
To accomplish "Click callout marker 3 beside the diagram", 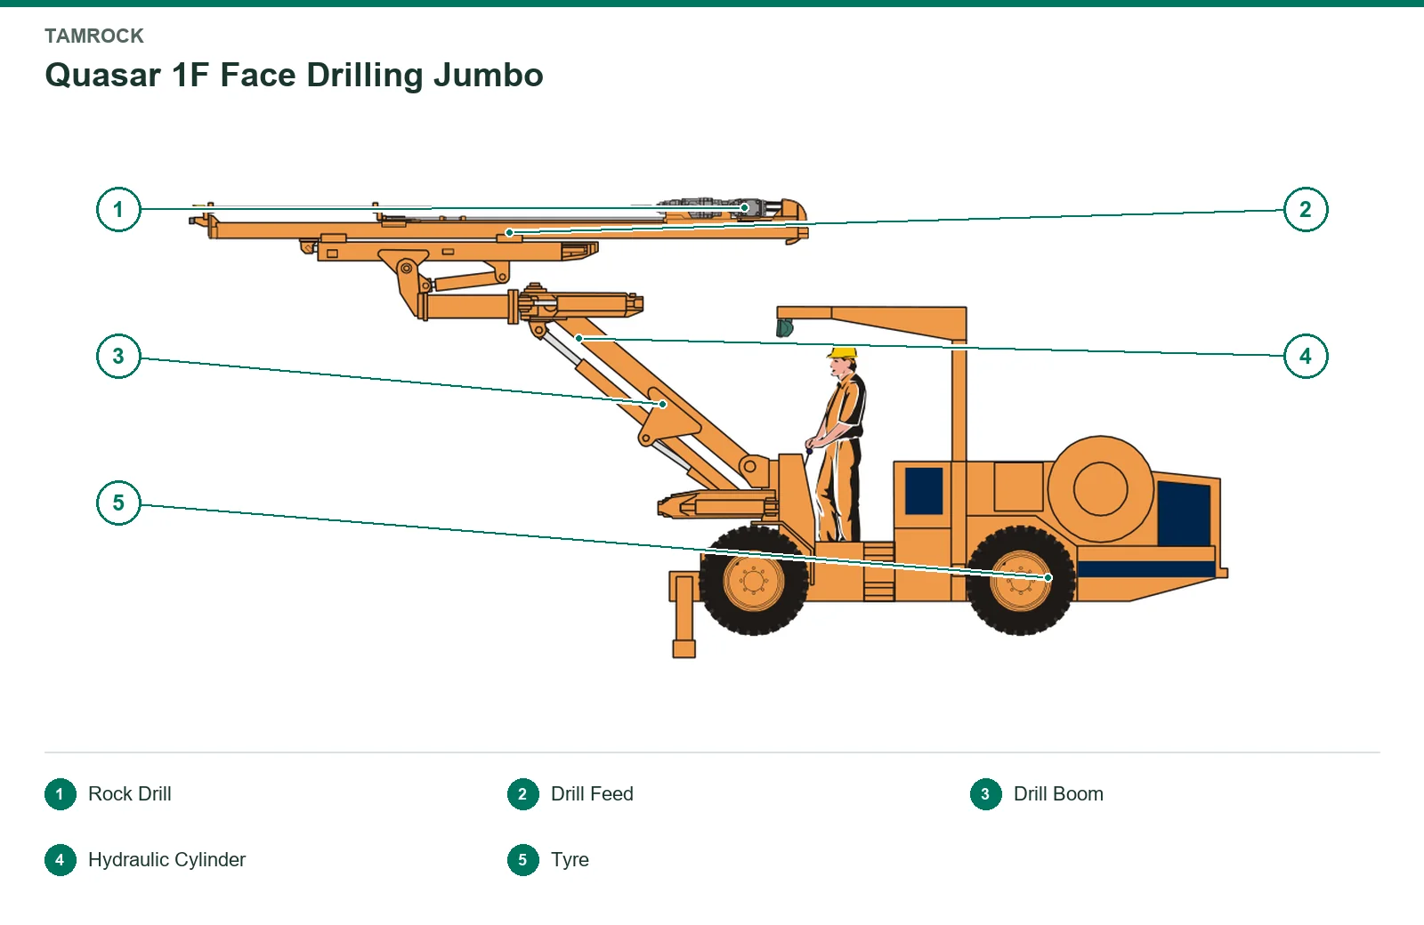I will (118, 357).
